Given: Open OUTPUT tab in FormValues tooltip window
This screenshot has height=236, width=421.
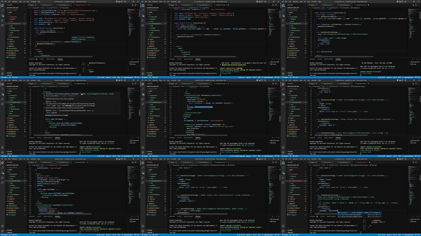Looking at the screenshot, I should 42,59.
